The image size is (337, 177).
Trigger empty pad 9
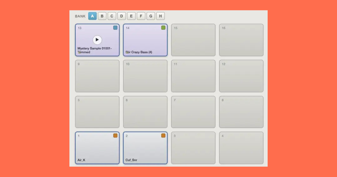click(x=97, y=76)
